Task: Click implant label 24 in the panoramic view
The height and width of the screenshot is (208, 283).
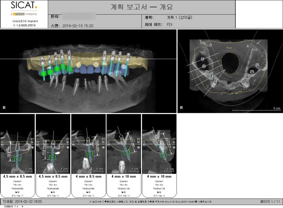Action: (x=113, y=56)
